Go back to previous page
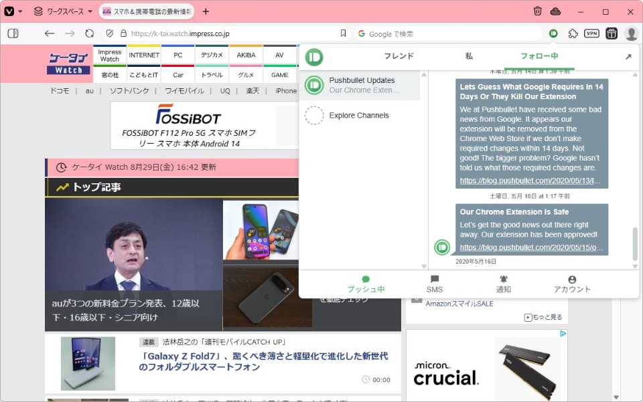The width and height of the screenshot is (643, 402). tap(50, 33)
